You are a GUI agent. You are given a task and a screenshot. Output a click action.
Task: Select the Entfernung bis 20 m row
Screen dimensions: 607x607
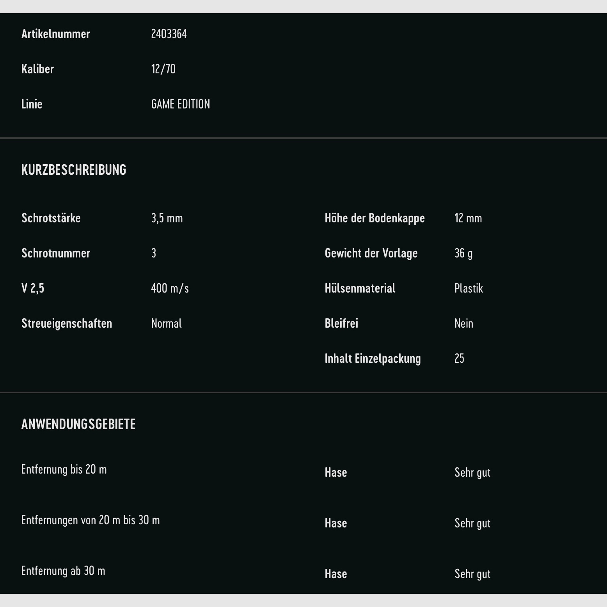click(x=64, y=469)
